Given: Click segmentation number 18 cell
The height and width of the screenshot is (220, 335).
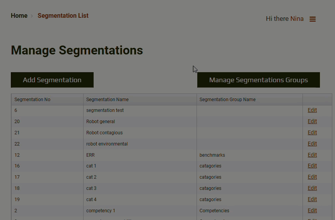Looking at the screenshot, I should pyautogui.click(x=47, y=188).
